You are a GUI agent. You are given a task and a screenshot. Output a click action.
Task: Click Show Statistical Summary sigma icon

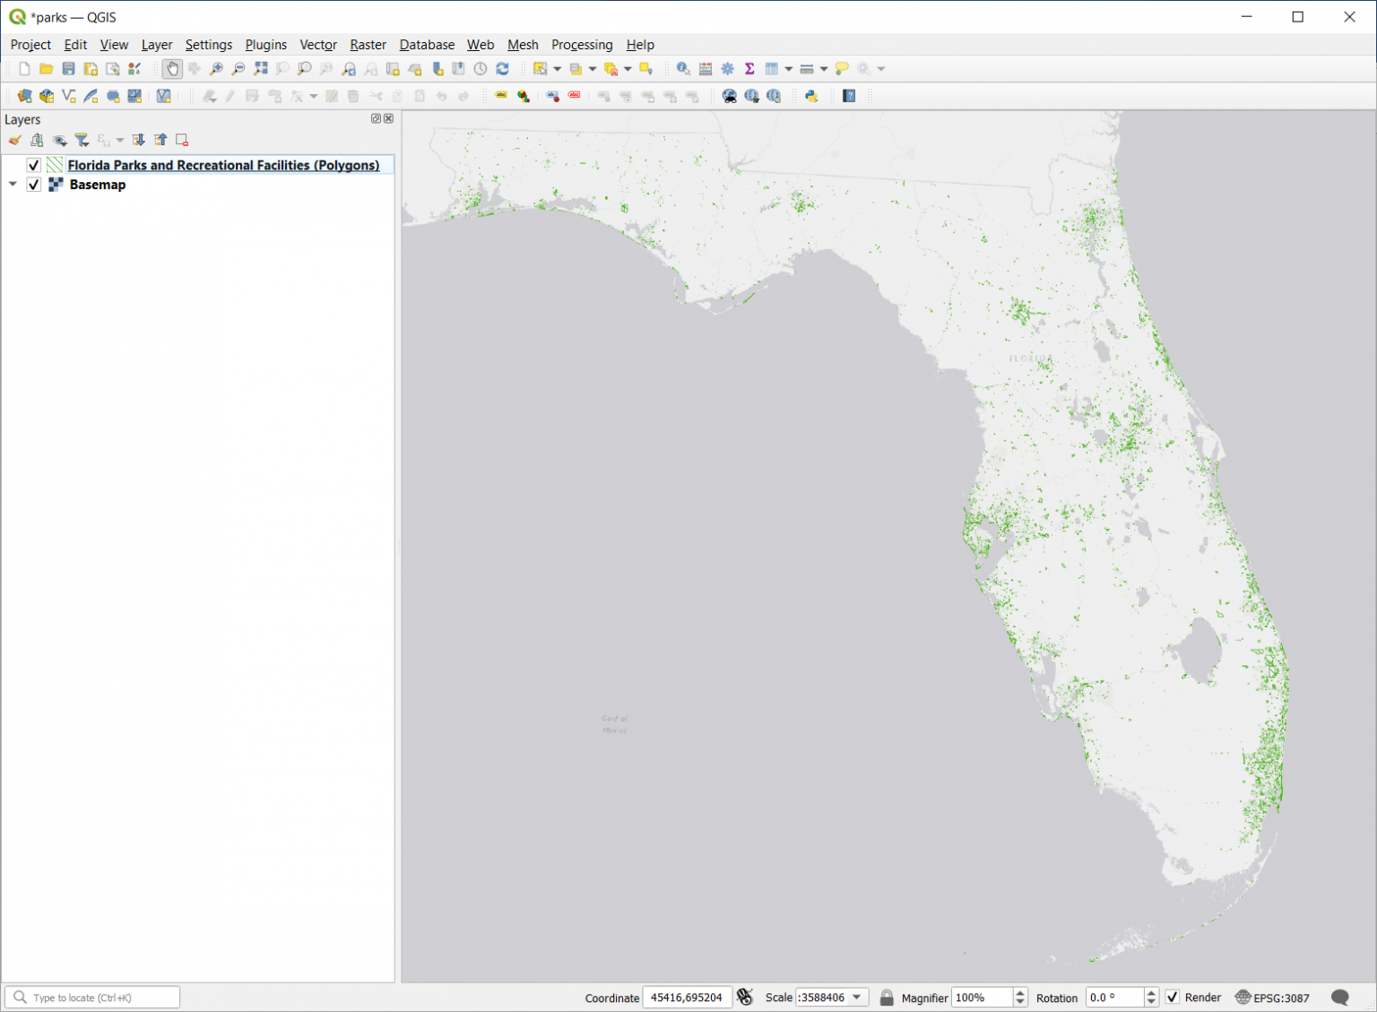(749, 68)
